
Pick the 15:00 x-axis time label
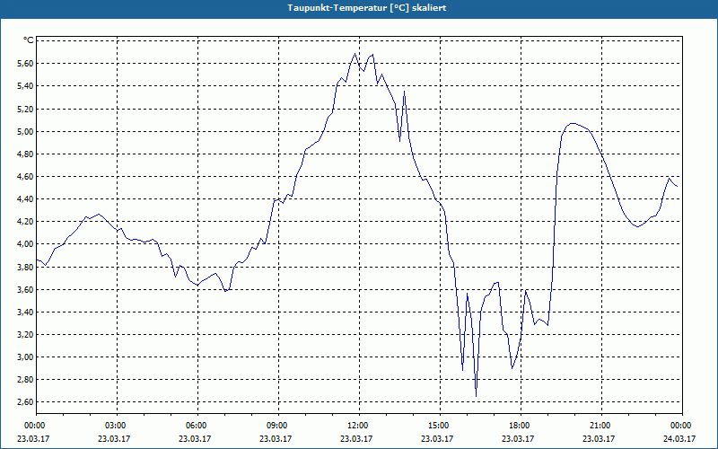[x=440, y=426]
